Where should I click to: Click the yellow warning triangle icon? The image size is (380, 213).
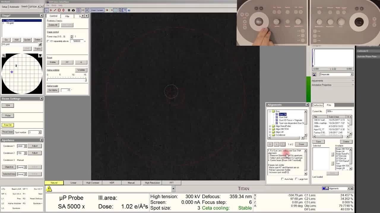click(49, 189)
